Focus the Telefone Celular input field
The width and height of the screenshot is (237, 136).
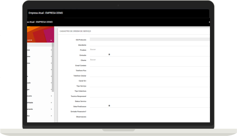click(150, 75)
